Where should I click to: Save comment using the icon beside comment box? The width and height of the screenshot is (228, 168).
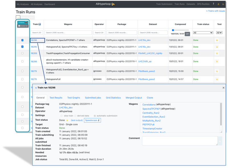tap(220, 141)
